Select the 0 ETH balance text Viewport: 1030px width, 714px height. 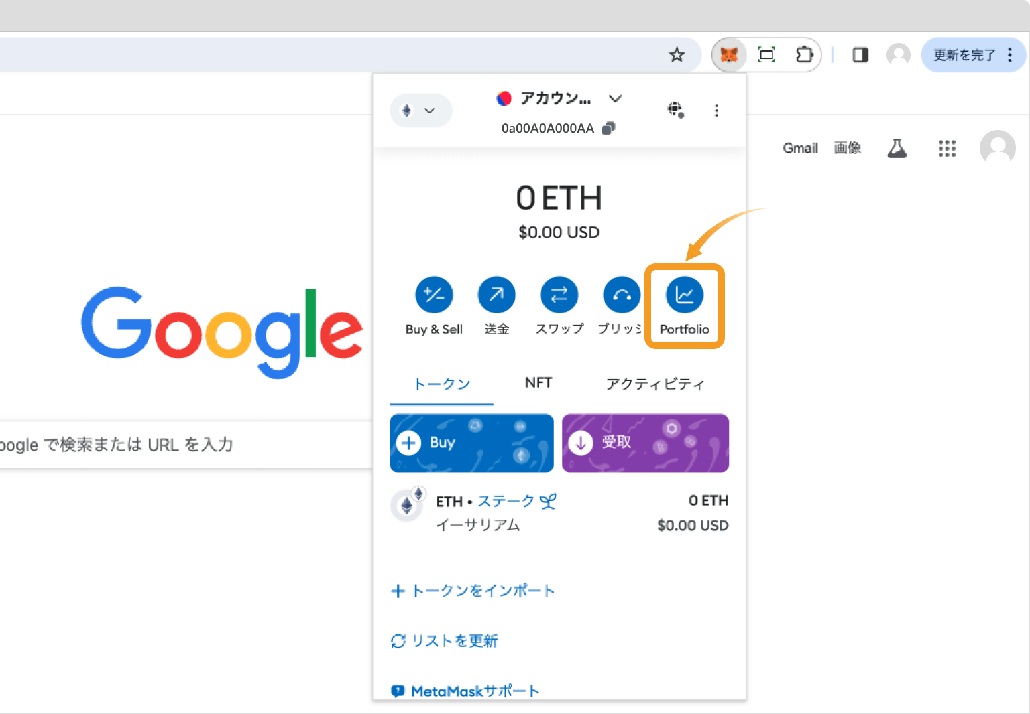[559, 198]
